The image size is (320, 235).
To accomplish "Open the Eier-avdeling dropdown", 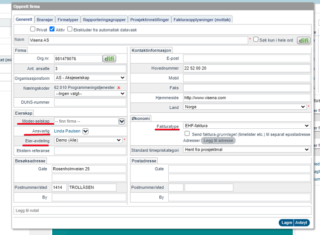I will 87,140.
